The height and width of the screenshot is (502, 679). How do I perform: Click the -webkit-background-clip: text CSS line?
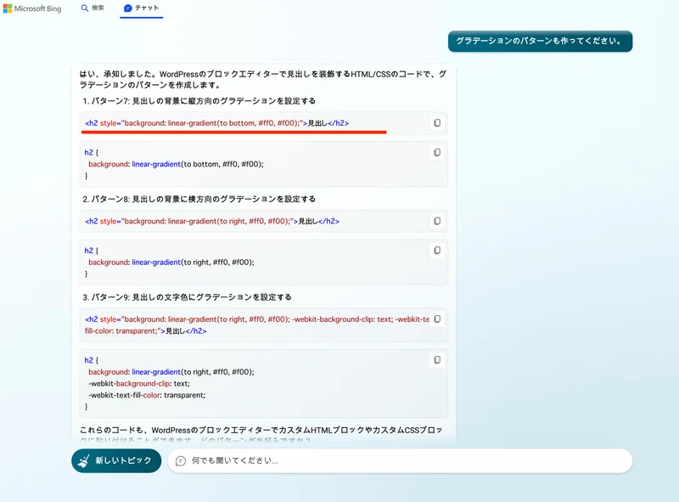click(x=139, y=384)
